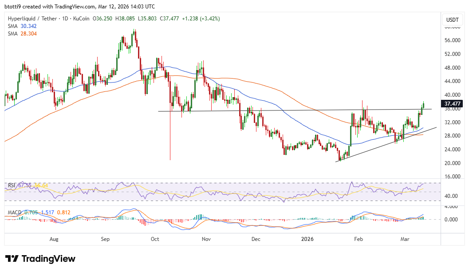Open the USDT currency selector

click(x=453, y=20)
